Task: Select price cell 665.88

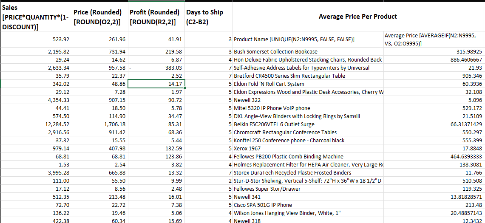Action: [x=100, y=172]
